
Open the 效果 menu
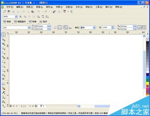point(59,7)
